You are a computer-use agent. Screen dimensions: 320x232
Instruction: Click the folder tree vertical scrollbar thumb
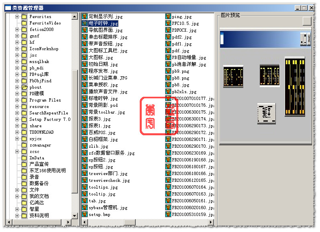coord(75,131)
